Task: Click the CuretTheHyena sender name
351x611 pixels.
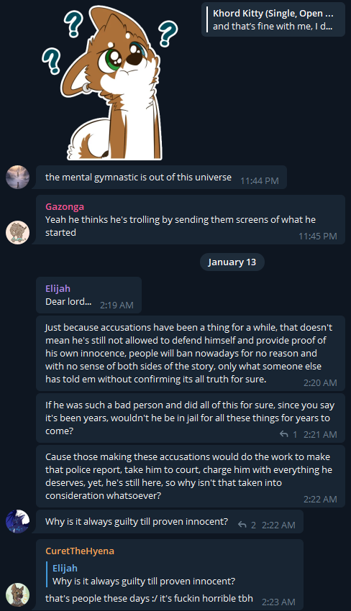Action: tap(80, 551)
